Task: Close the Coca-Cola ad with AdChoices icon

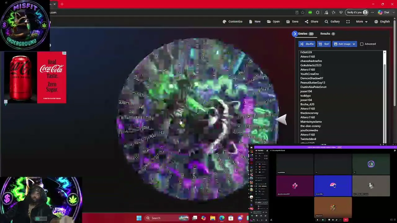Action: tap(64, 53)
